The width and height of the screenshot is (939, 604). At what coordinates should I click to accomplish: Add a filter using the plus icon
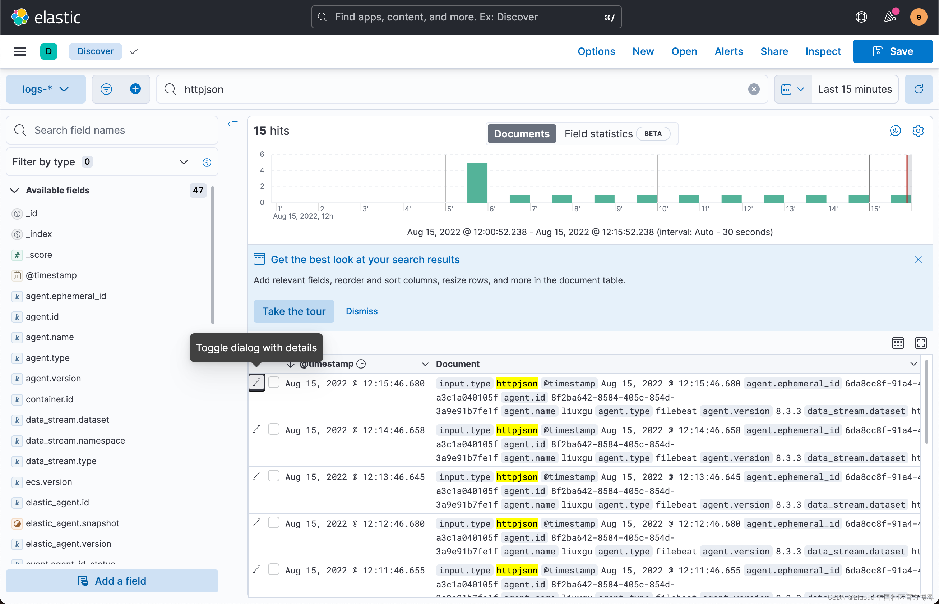coord(135,89)
